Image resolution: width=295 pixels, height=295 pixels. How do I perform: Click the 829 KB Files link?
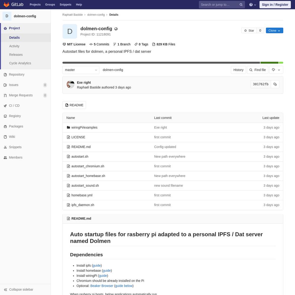tap(164, 45)
